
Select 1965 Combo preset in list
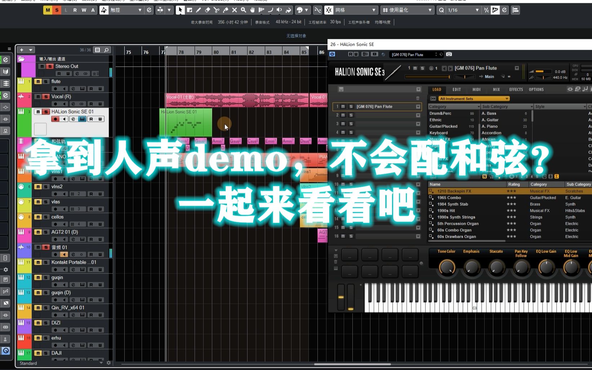[449, 198]
